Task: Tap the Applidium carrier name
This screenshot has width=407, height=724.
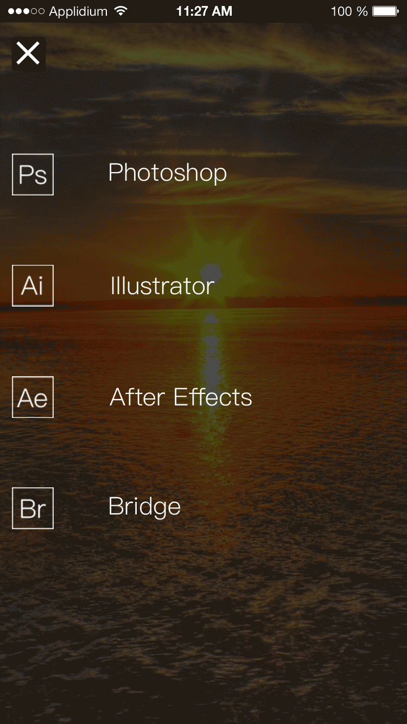Action: [x=79, y=11]
